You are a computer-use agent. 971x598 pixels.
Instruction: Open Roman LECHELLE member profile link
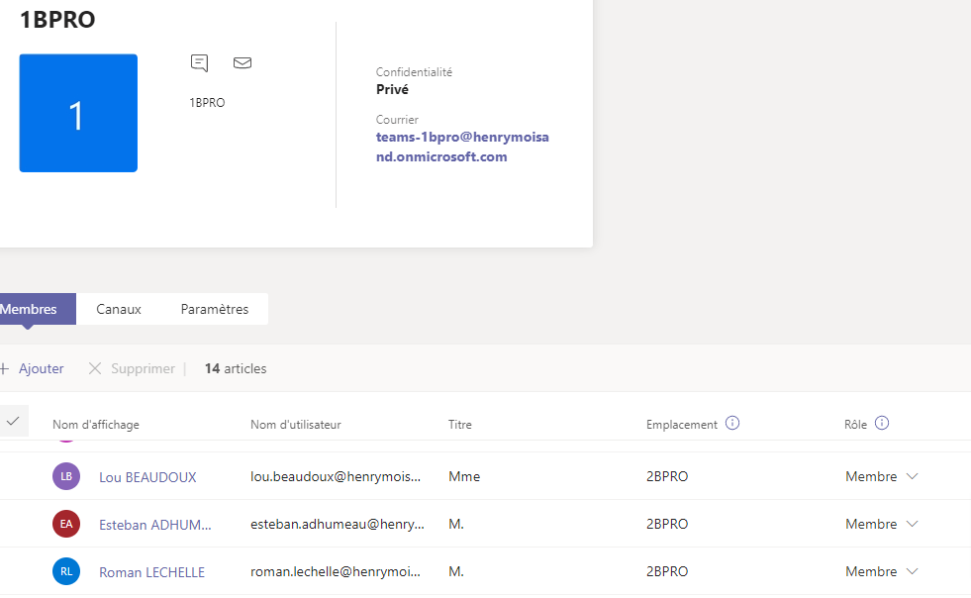151,572
